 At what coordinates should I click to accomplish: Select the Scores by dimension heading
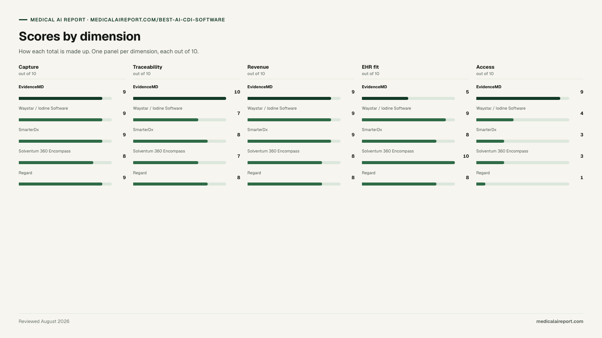tap(80, 36)
